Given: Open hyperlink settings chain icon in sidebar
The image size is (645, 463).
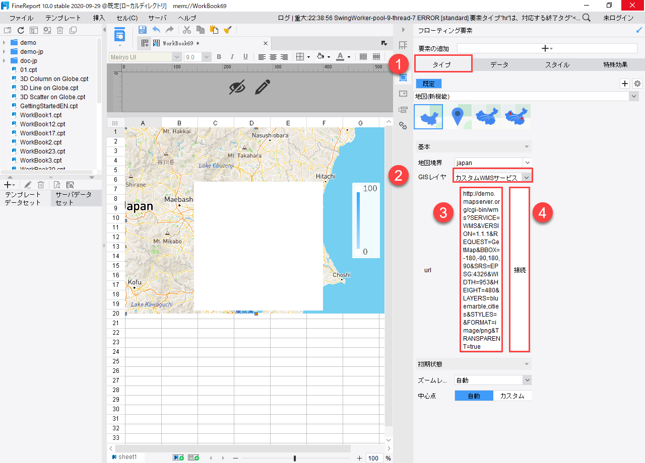Looking at the screenshot, I should pos(403,126).
